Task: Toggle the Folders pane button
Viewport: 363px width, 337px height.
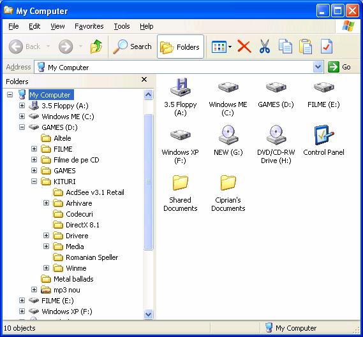Action: (181, 47)
